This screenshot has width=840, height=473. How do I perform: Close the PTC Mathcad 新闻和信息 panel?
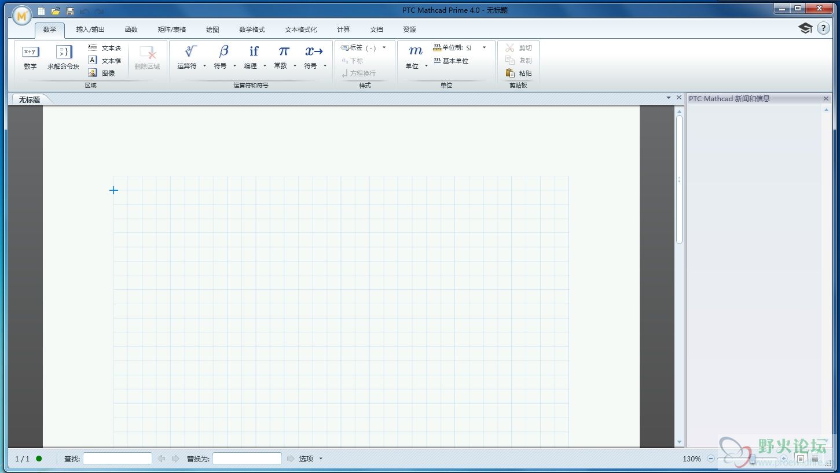(826, 99)
